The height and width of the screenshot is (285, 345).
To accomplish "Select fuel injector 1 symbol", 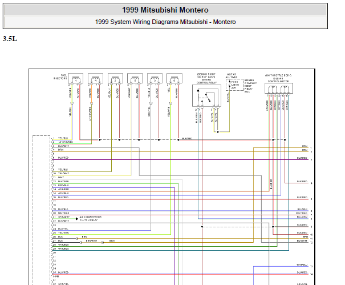I will [76, 78].
